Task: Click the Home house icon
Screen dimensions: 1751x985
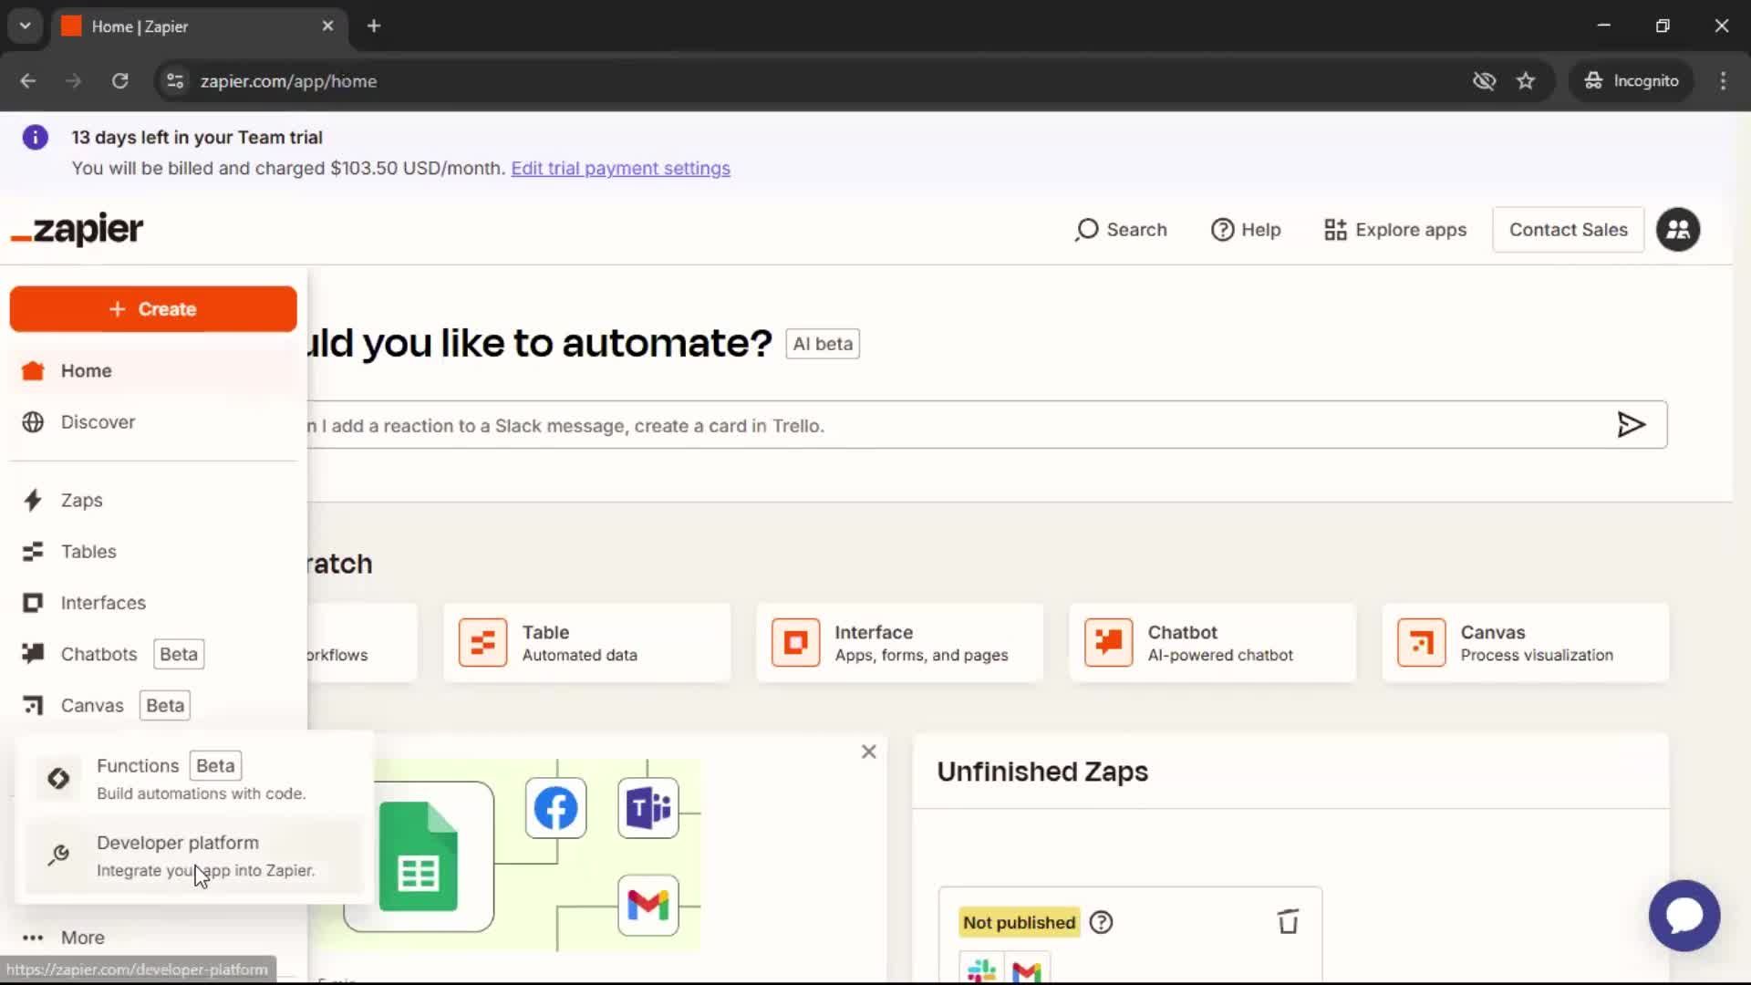Action: pos(33,370)
